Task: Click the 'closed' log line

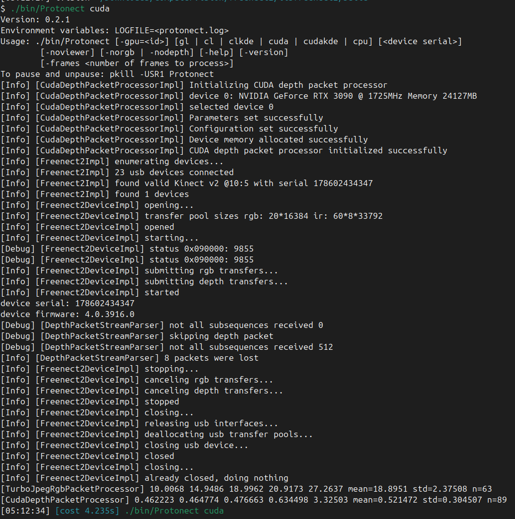Action: [87, 456]
